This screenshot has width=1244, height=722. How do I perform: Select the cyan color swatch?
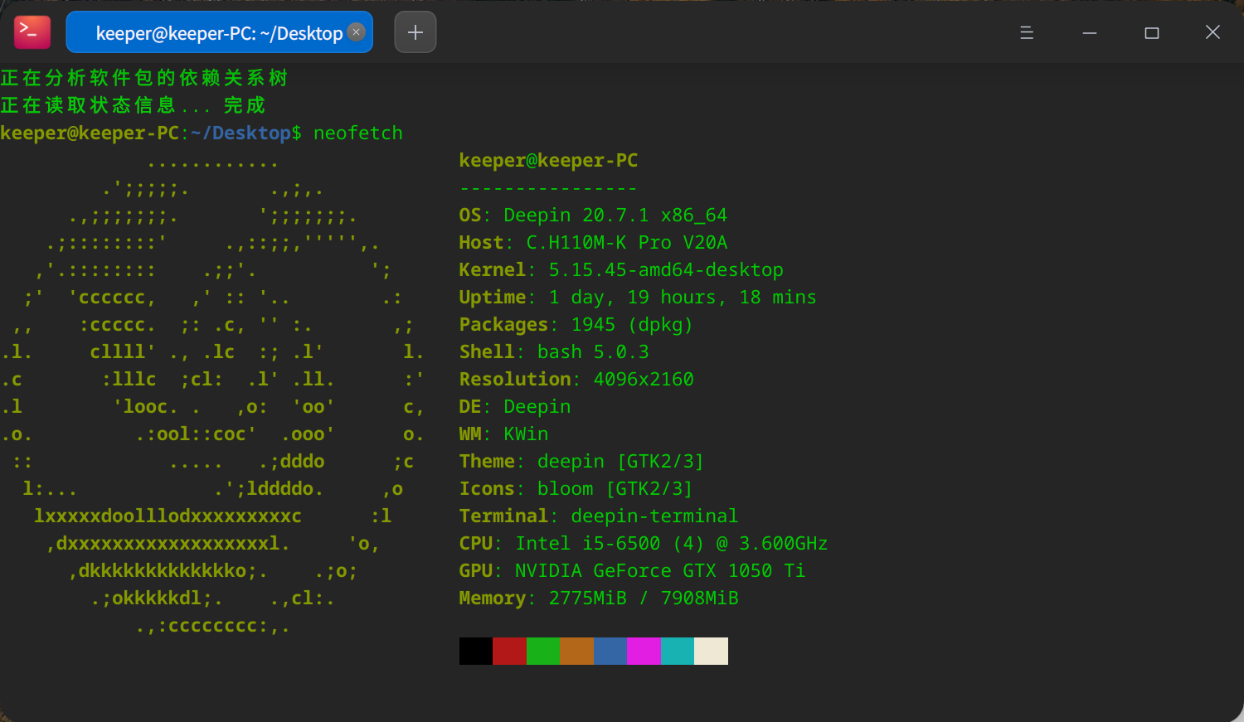click(677, 651)
